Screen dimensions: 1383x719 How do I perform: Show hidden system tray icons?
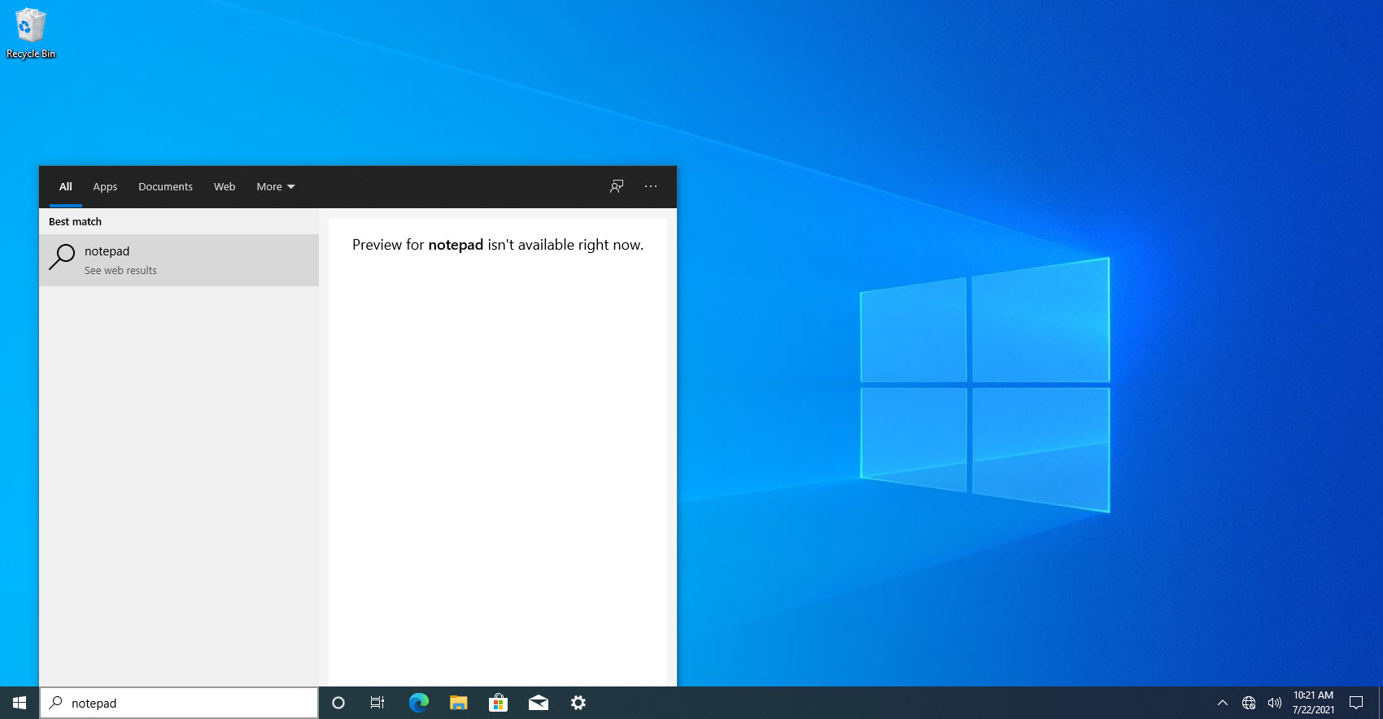[x=1222, y=703]
